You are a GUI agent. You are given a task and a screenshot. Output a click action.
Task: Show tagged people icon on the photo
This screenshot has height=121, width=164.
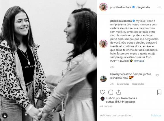pos(5,116)
